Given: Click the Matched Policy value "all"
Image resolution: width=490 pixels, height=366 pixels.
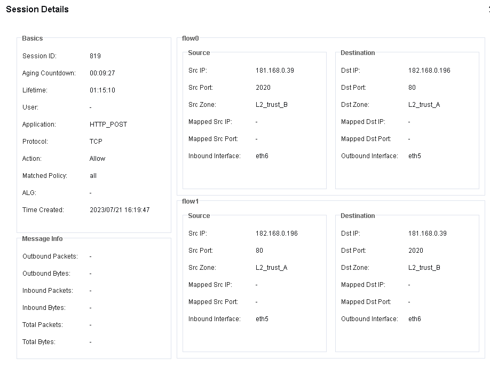Looking at the screenshot, I should point(93,176).
